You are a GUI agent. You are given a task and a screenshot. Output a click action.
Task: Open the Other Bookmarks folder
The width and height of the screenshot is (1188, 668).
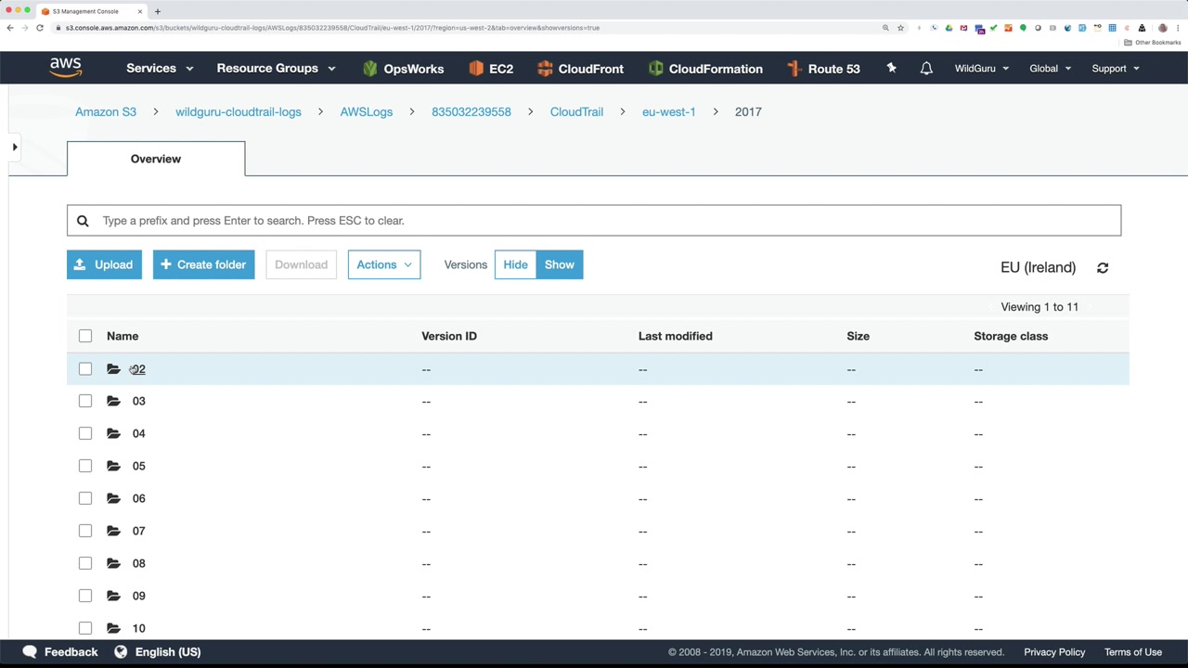coord(1153,43)
